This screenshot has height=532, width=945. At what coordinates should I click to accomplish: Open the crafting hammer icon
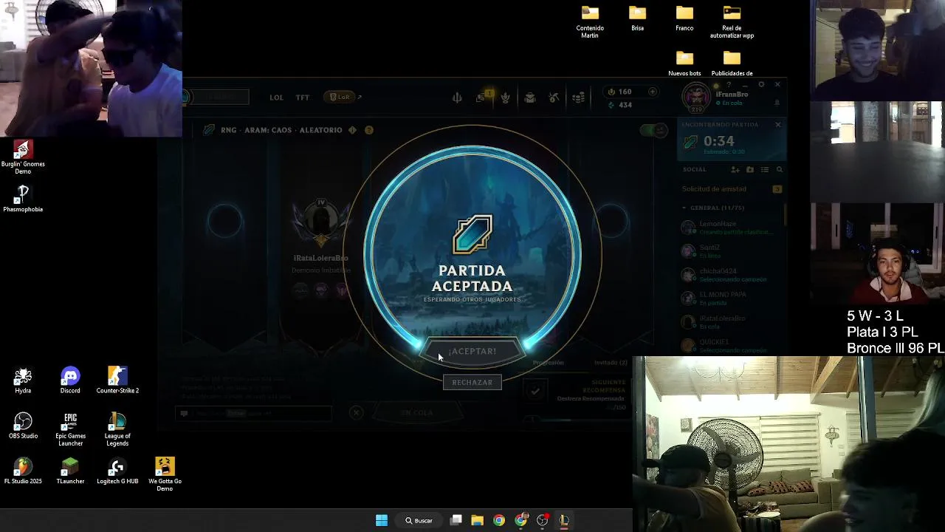tap(554, 98)
